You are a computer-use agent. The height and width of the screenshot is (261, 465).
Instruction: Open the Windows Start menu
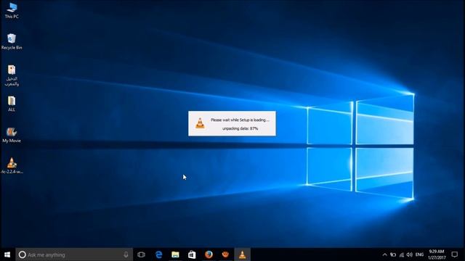pyautogui.click(x=7, y=254)
